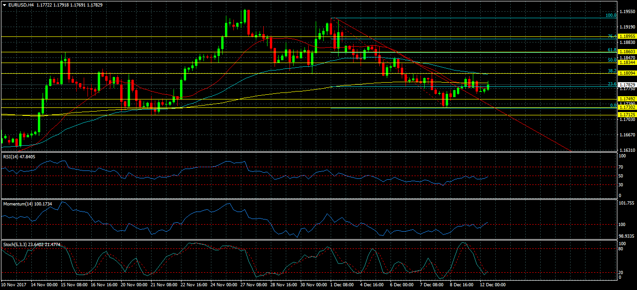Click the 1.17302 price level label

626,107
